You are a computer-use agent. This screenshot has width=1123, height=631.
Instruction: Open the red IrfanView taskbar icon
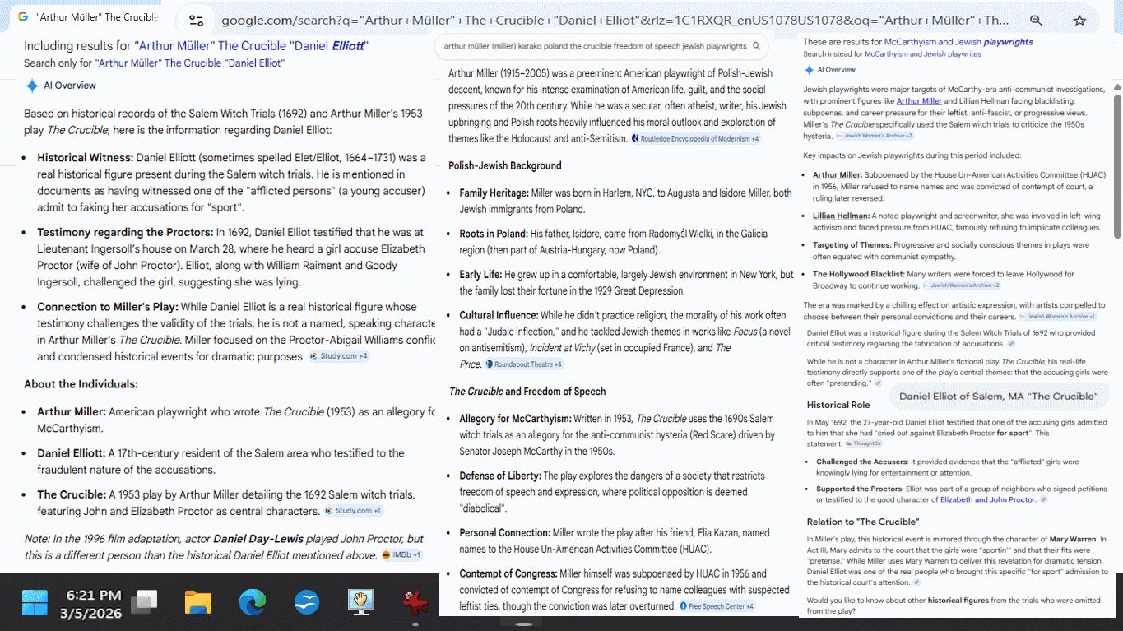coord(415,602)
